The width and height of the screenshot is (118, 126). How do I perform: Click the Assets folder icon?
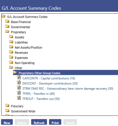(11, 37)
